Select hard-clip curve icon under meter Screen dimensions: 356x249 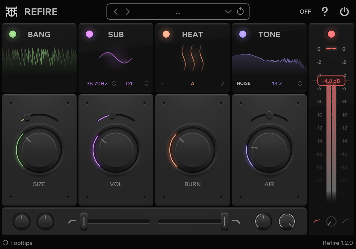pyautogui.click(x=345, y=221)
